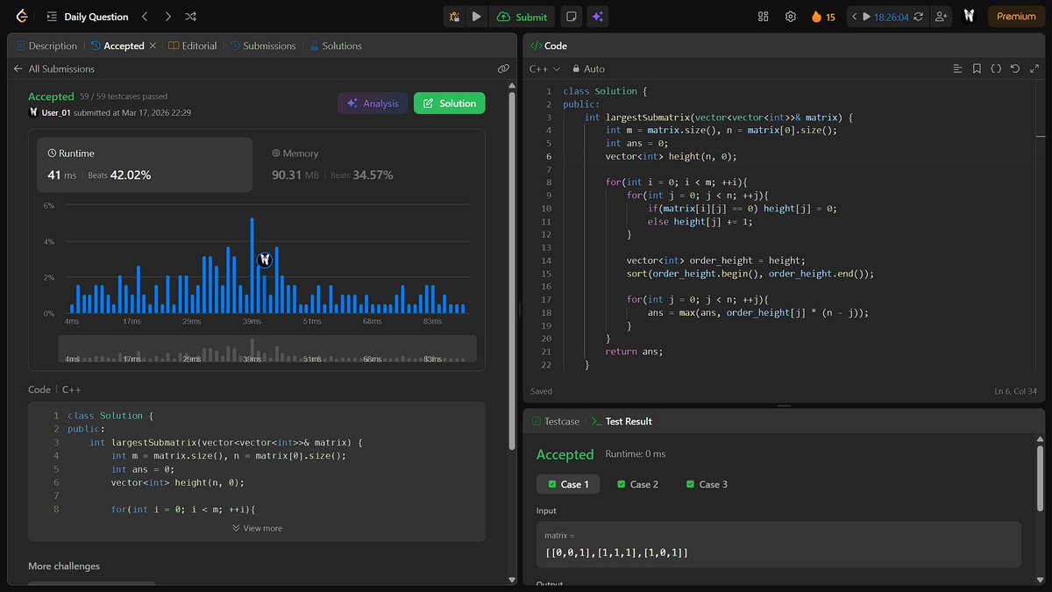The width and height of the screenshot is (1052, 592).
Task: Click the tallest bar near 39ms
Action: (x=252, y=266)
